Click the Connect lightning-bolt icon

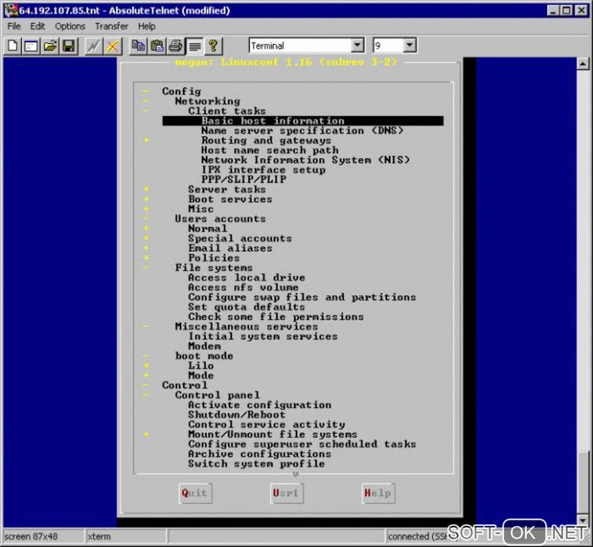point(94,46)
